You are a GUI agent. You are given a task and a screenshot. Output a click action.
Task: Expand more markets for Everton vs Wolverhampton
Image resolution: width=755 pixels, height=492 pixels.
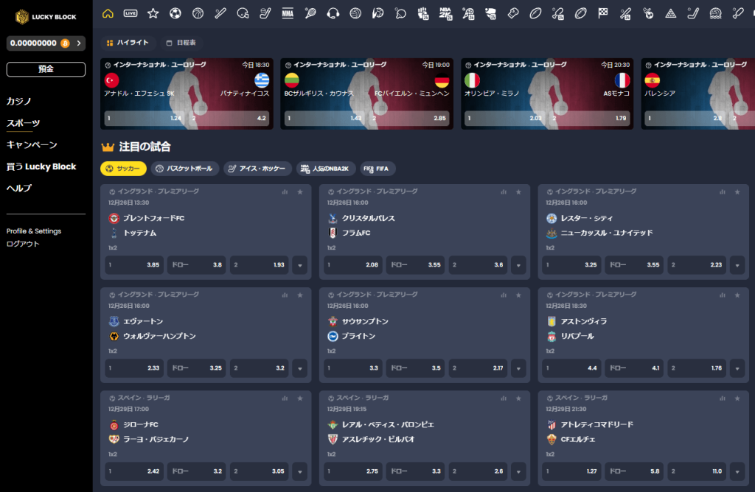pyautogui.click(x=300, y=368)
